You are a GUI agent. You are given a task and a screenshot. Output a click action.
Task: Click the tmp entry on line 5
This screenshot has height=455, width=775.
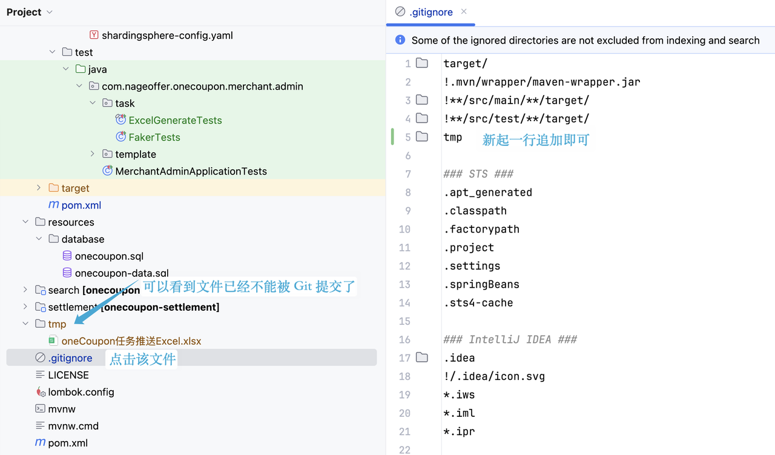pos(453,137)
